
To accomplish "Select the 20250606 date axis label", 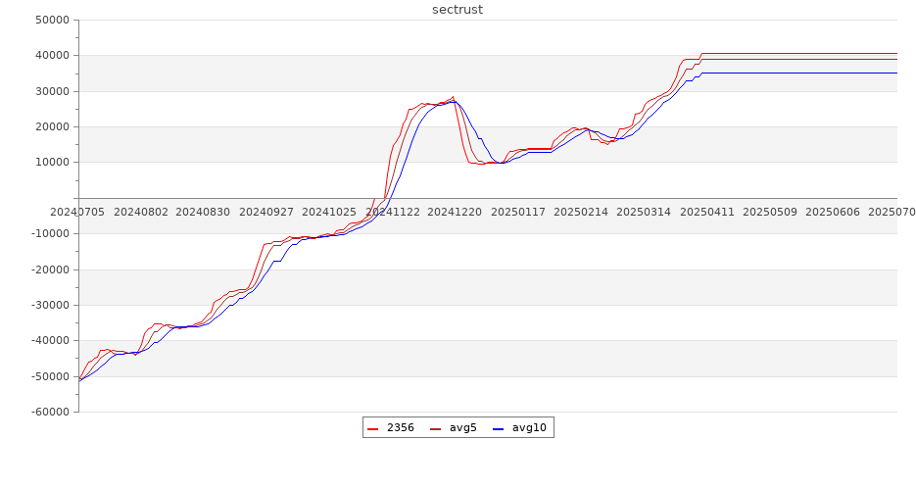I will 833,212.
